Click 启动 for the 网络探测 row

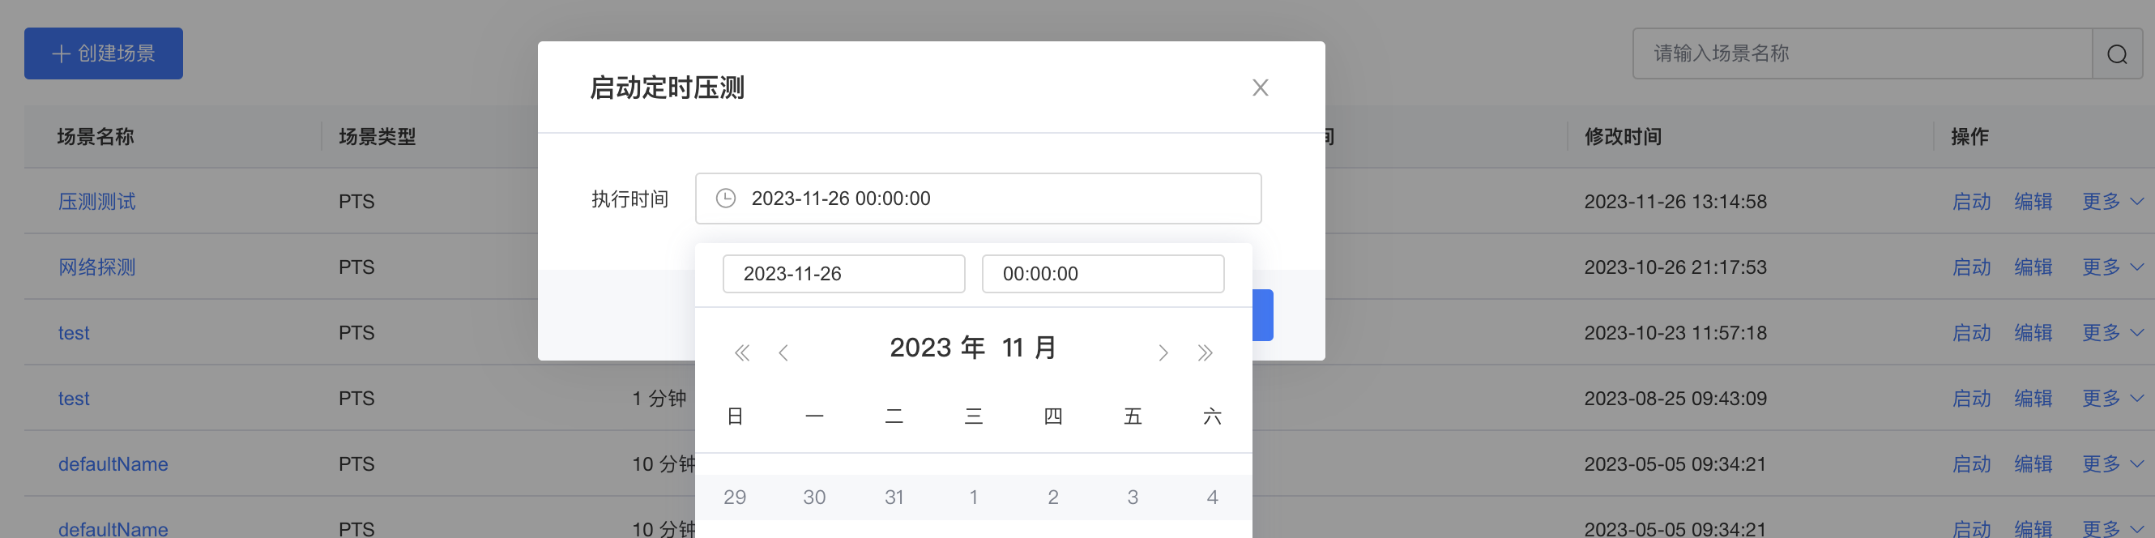pos(1971,267)
